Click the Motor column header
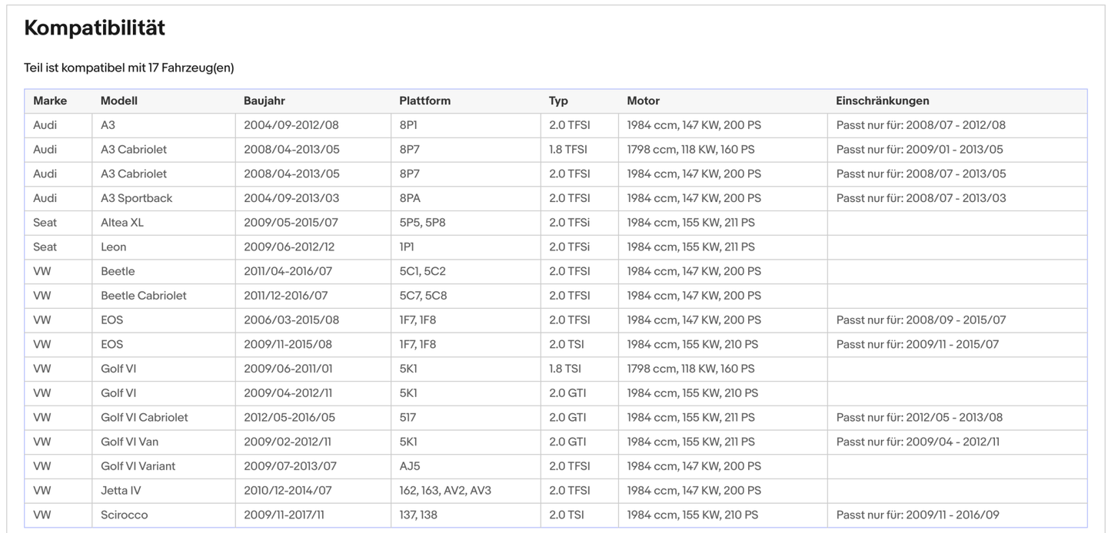 pyautogui.click(x=643, y=101)
